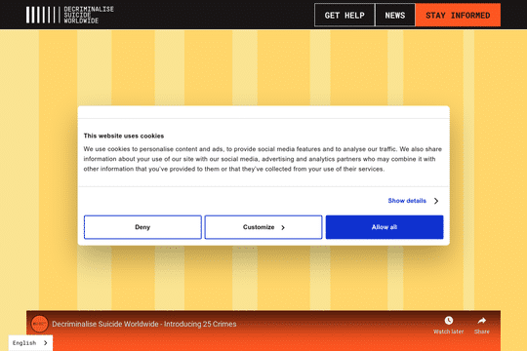Click the Show details link
The height and width of the screenshot is (351, 527).
(x=407, y=201)
